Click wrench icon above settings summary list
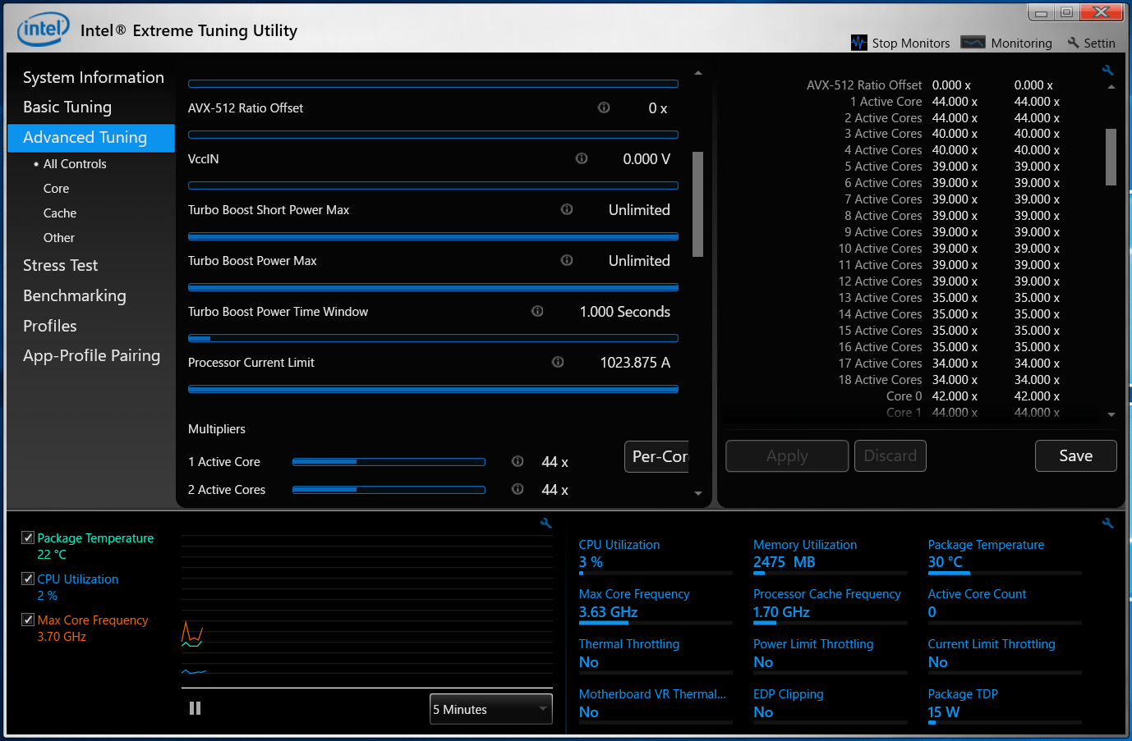1132x741 pixels. coord(1107,71)
